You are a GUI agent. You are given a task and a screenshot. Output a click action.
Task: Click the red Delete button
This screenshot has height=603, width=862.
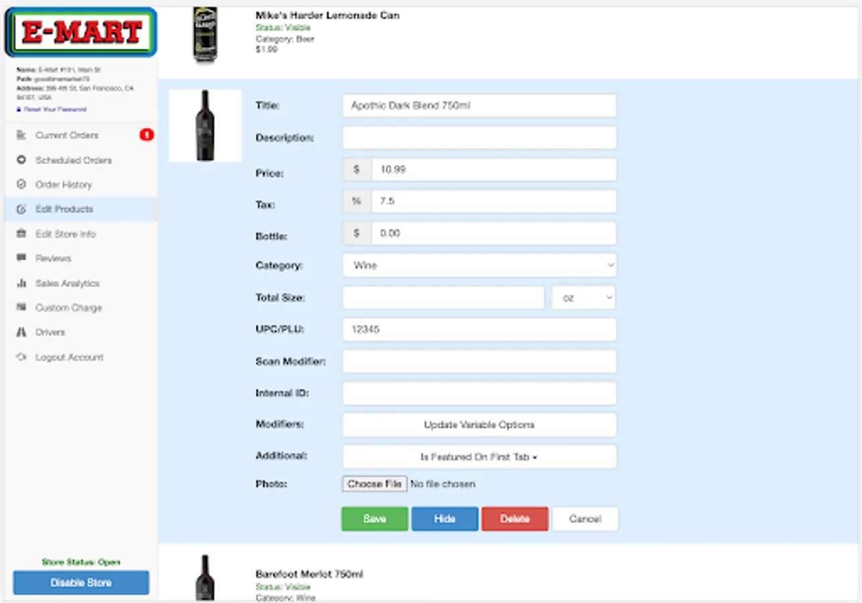coord(515,519)
